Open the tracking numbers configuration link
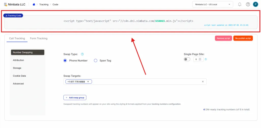Screen dimensions: 261x128 click(x=166, y=104)
